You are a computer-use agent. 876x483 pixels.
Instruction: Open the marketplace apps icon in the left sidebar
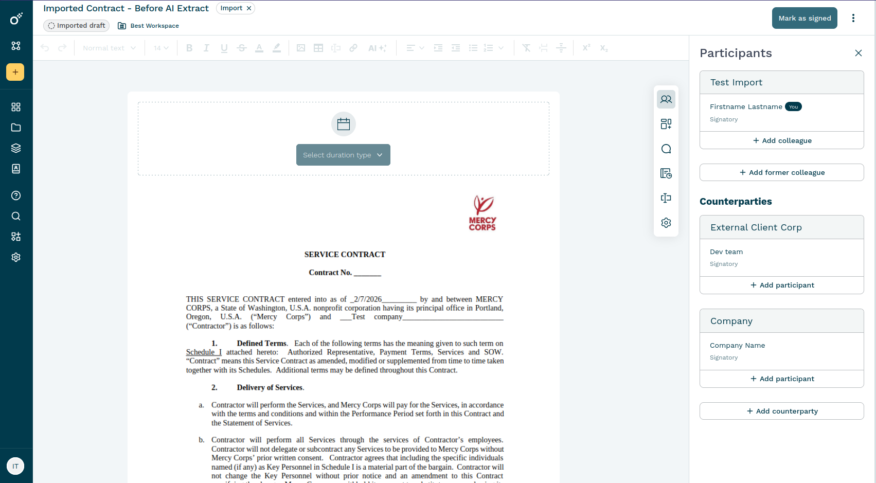coord(16,237)
